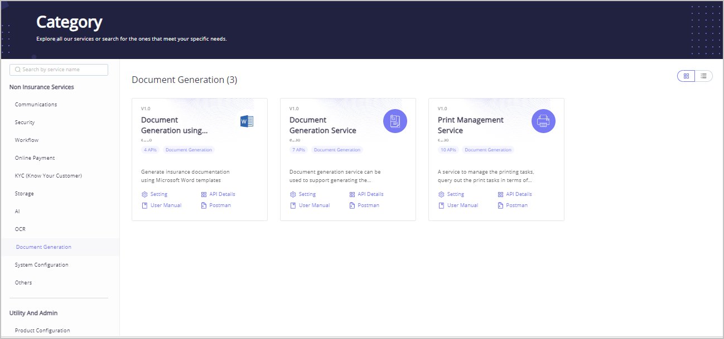The width and height of the screenshot is (724, 339).
Task: Click the 7 APIs tag
Action: (298, 150)
